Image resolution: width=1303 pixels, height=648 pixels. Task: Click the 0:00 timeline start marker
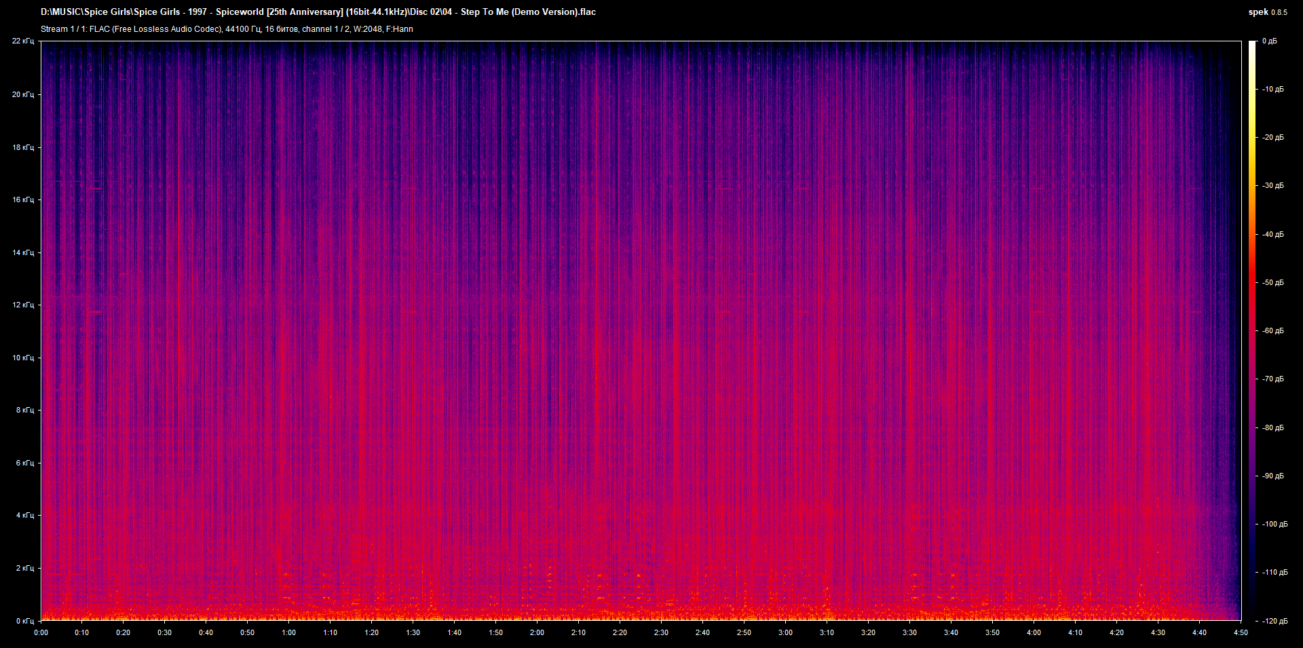click(x=41, y=632)
